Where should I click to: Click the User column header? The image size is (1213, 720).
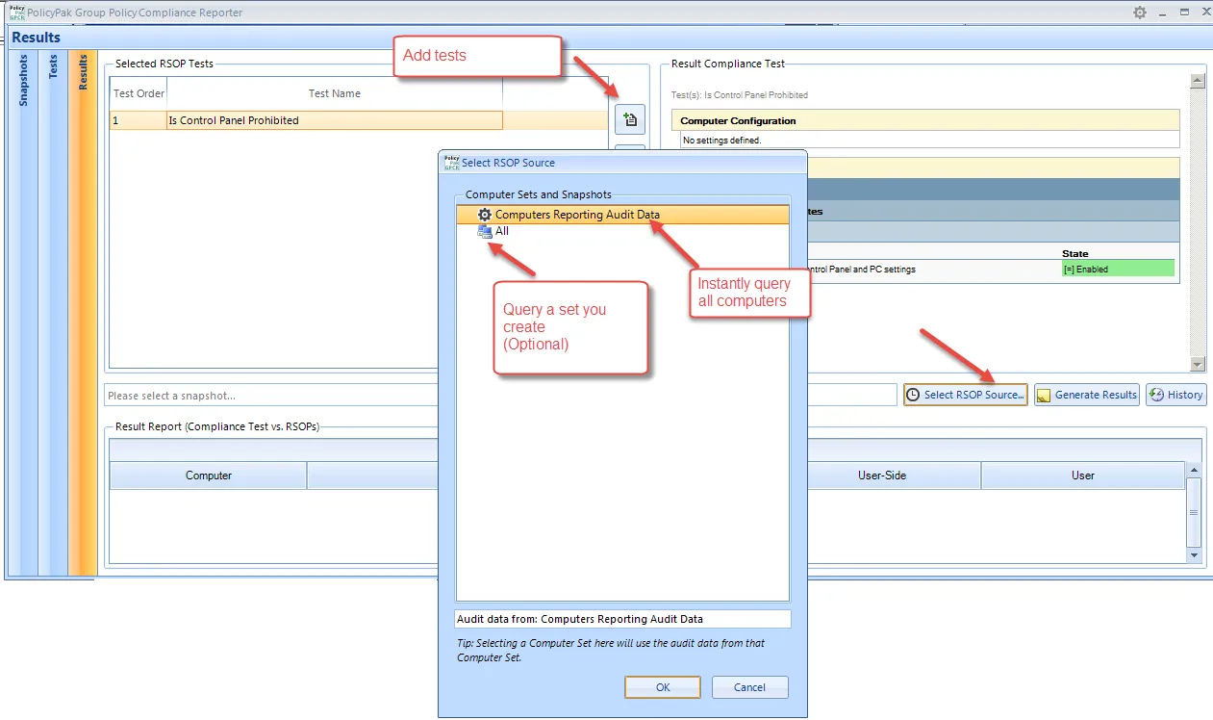[x=1083, y=476]
